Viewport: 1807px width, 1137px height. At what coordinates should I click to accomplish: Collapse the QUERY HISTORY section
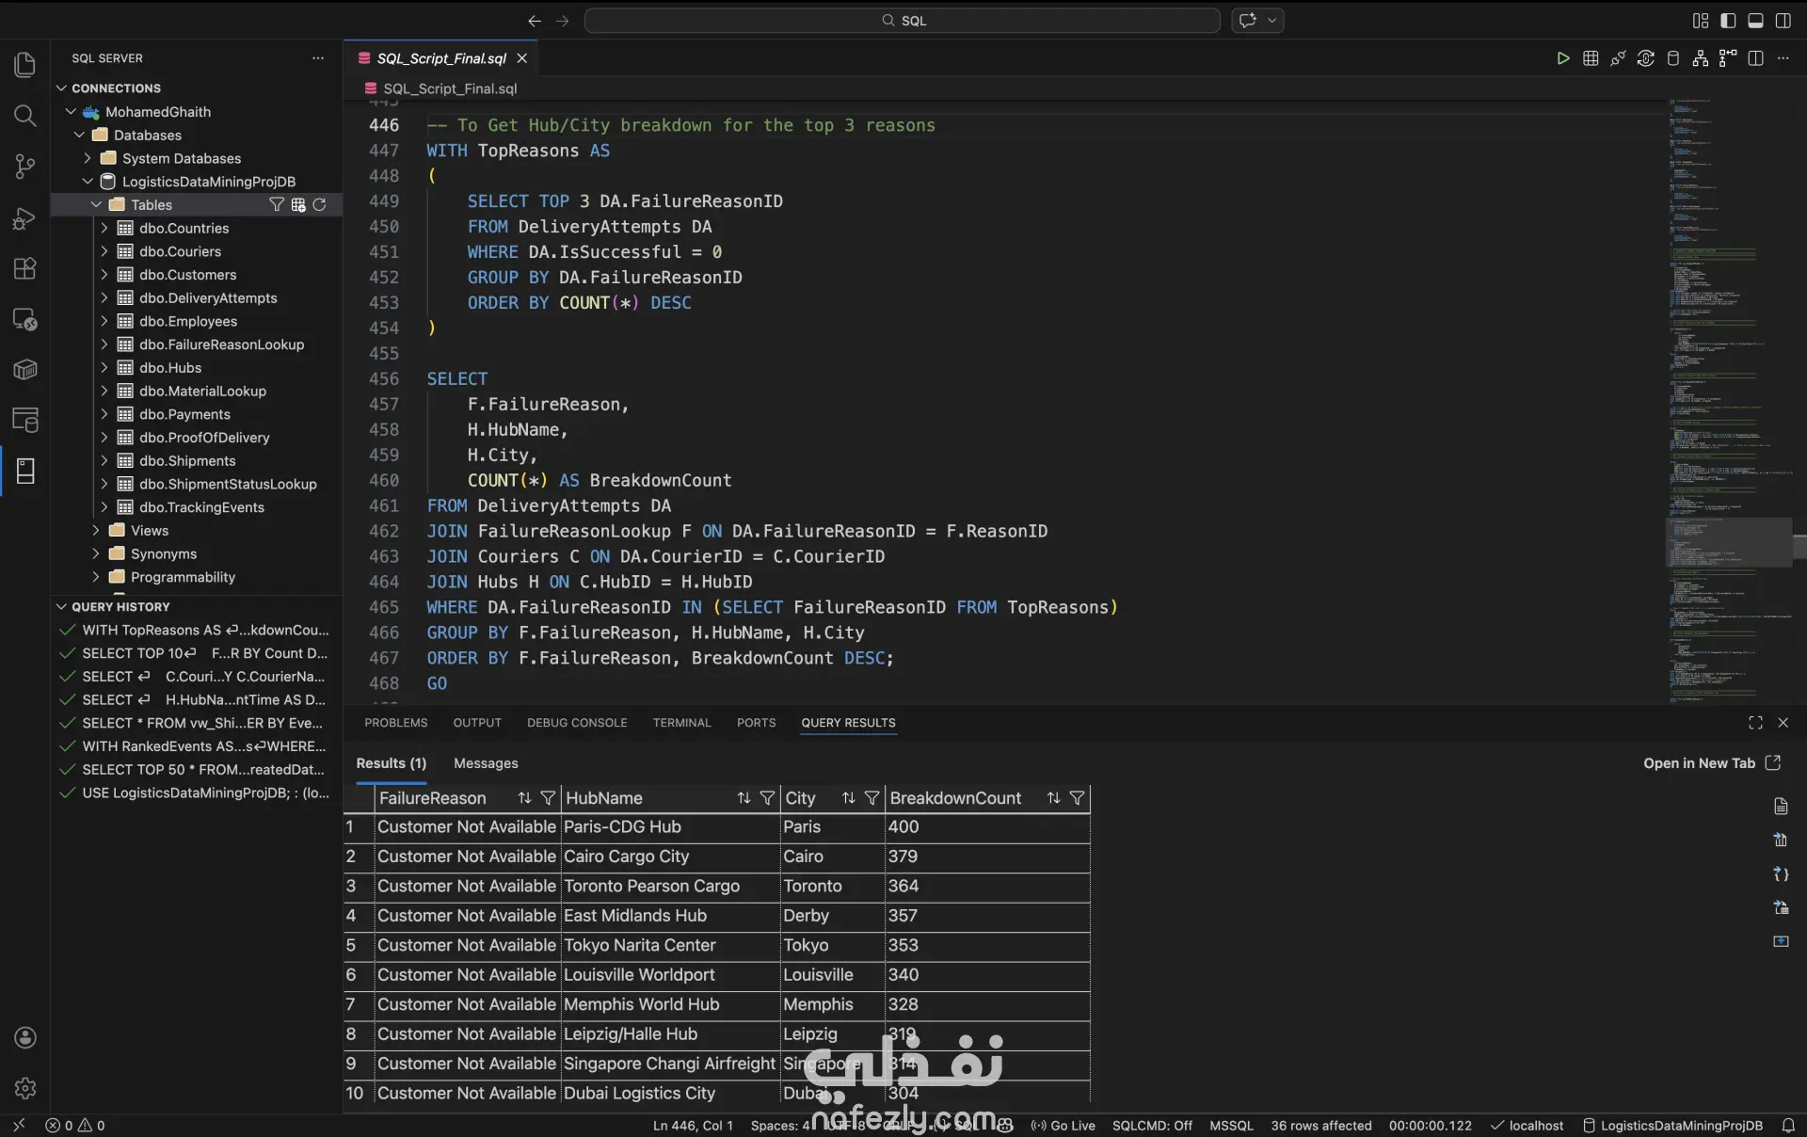(61, 606)
